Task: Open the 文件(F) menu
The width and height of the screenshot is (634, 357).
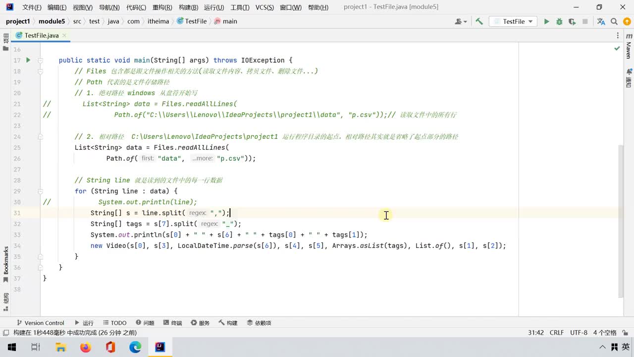Action: click(x=32, y=7)
